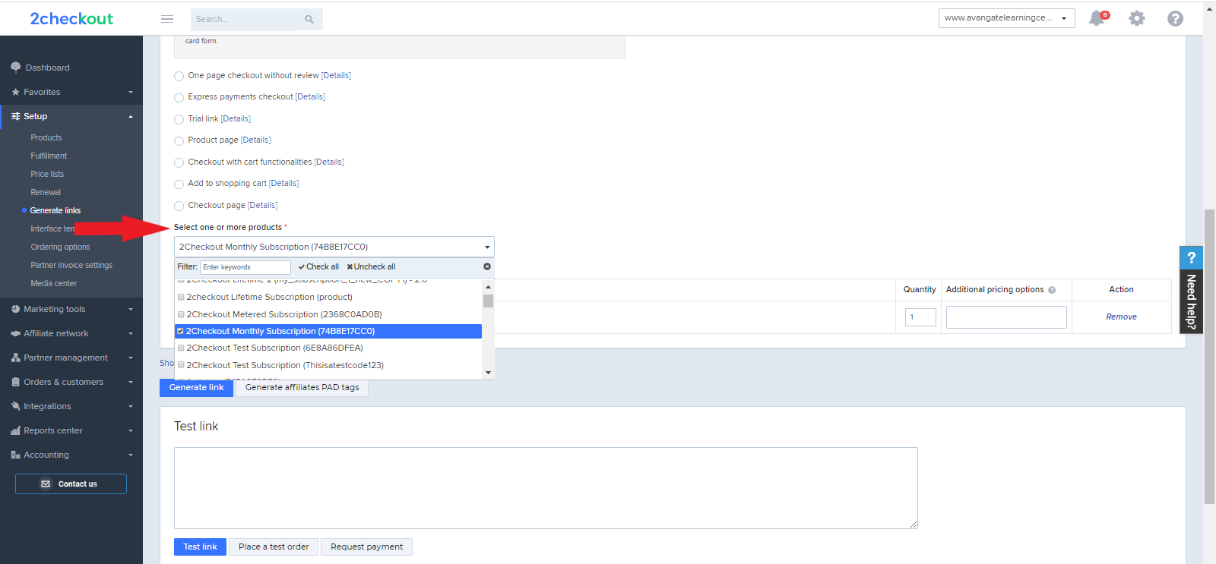
Task: Select Trial link radio option
Action: coord(179,119)
